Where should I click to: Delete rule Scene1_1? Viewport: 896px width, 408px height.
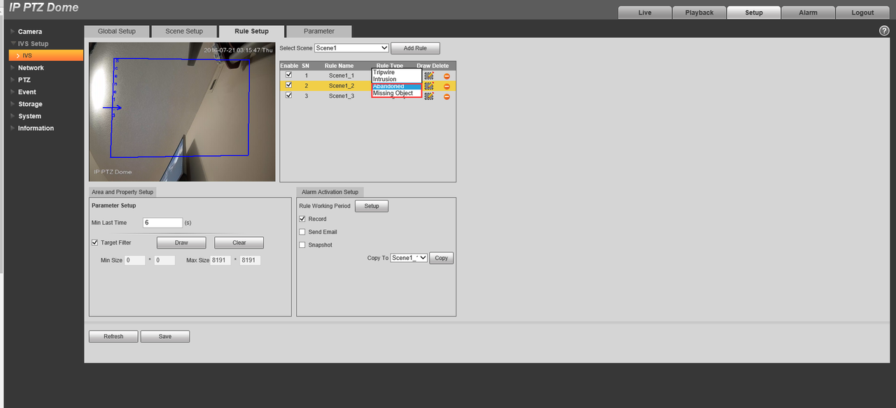click(447, 75)
